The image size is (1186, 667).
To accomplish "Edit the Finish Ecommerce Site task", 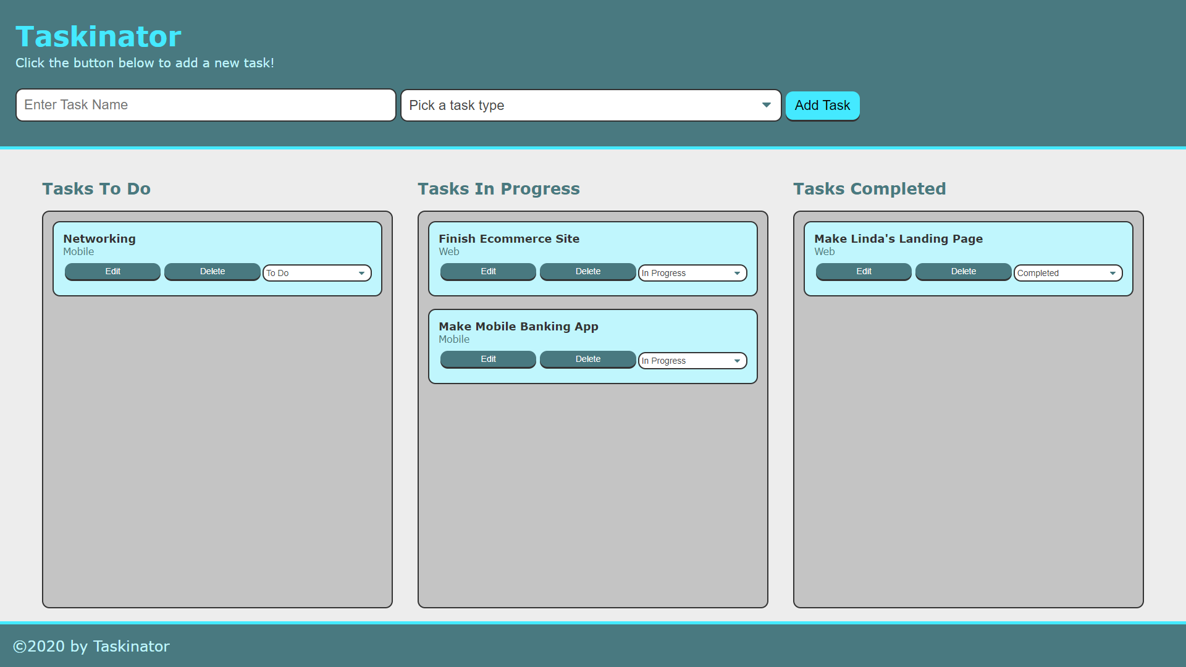I will point(488,272).
